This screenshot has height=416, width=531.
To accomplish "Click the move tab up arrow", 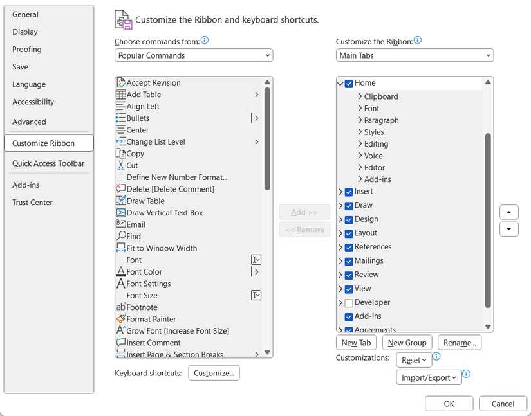I will click(x=508, y=212).
